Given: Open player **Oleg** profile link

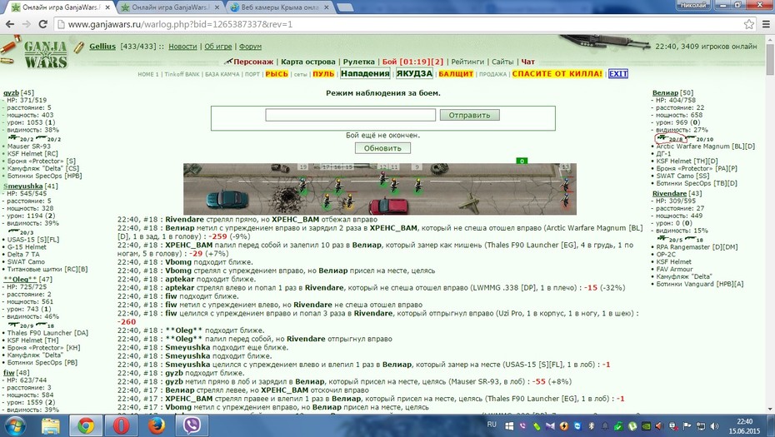Looking at the screenshot, I should point(20,280).
